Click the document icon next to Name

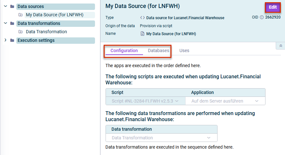tap(143, 34)
